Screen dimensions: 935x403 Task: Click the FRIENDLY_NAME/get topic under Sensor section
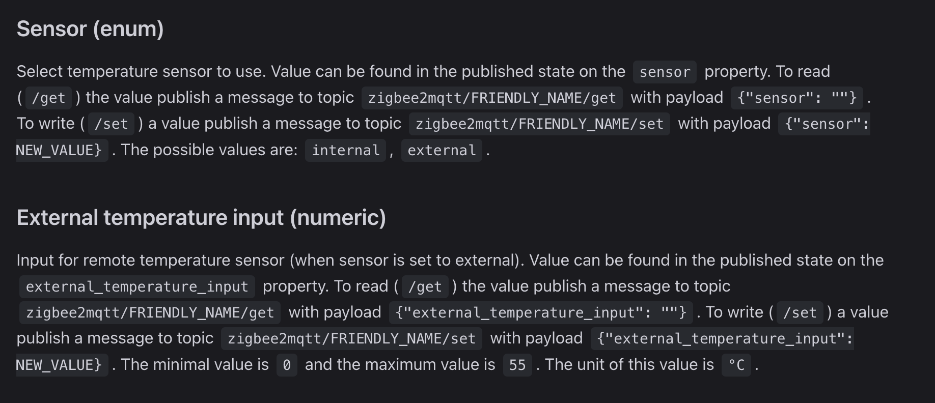point(492,98)
